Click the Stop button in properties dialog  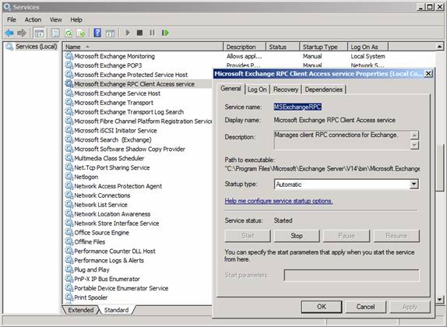point(297,236)
